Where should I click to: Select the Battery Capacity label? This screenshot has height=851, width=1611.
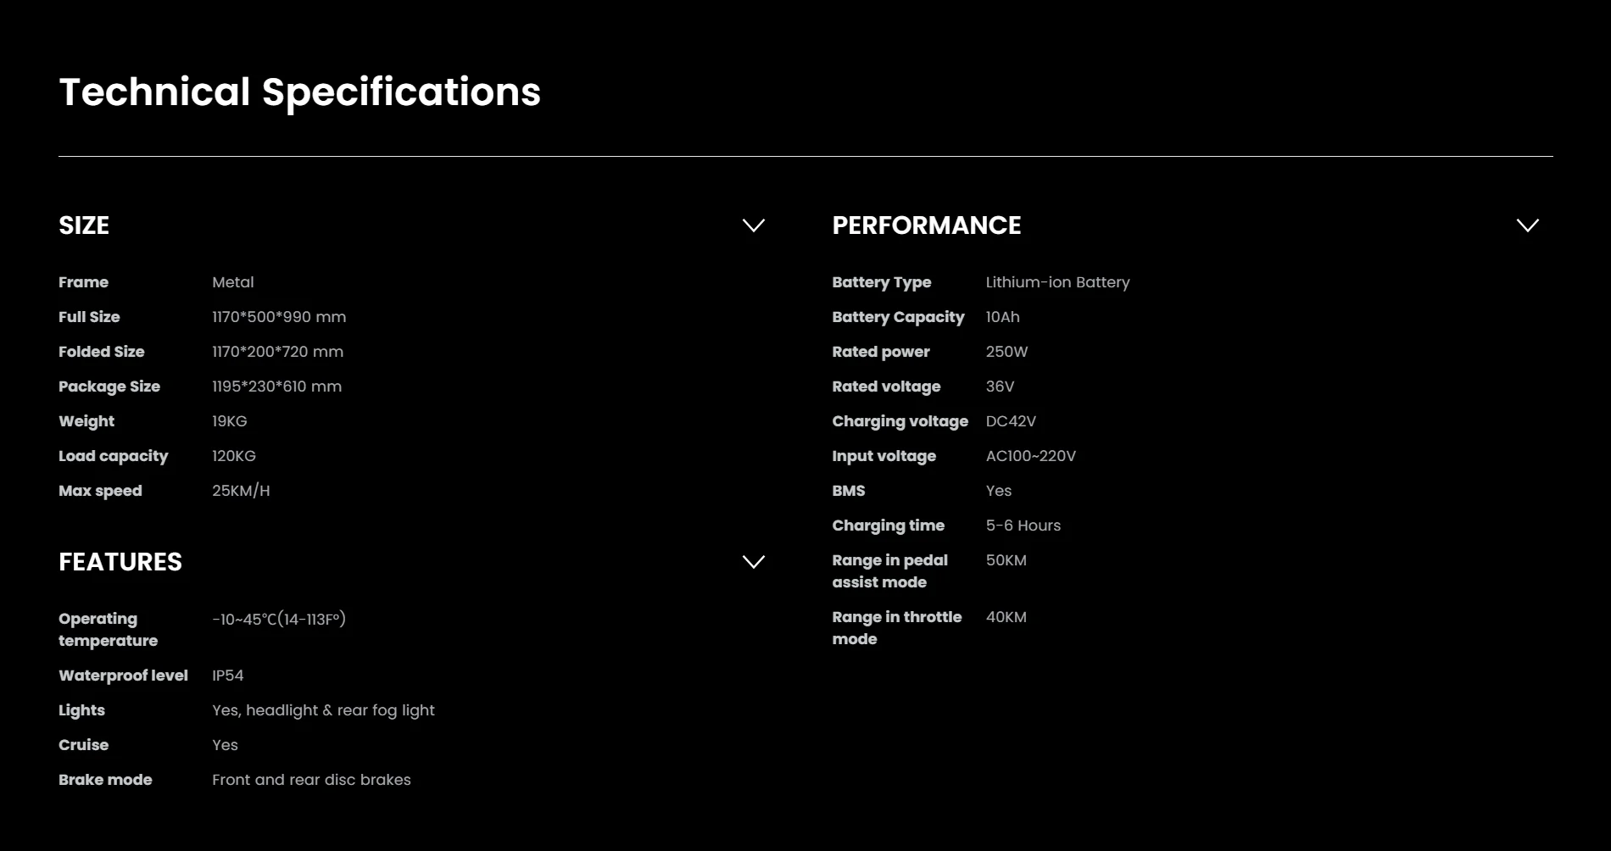pyautogui.click(x=898, y=317)
